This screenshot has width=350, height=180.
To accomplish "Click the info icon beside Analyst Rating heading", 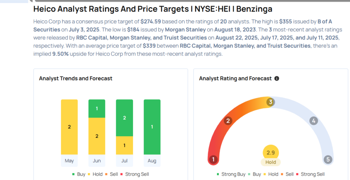I will (x=277, y=78).
